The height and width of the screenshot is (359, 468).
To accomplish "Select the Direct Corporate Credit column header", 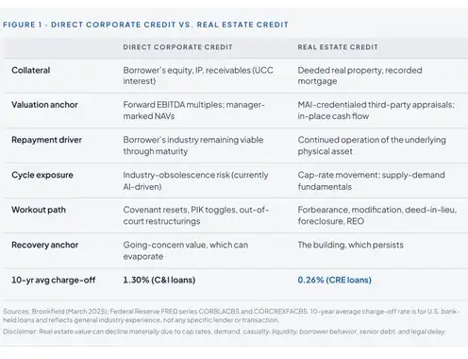I will (x=177, y=47).
